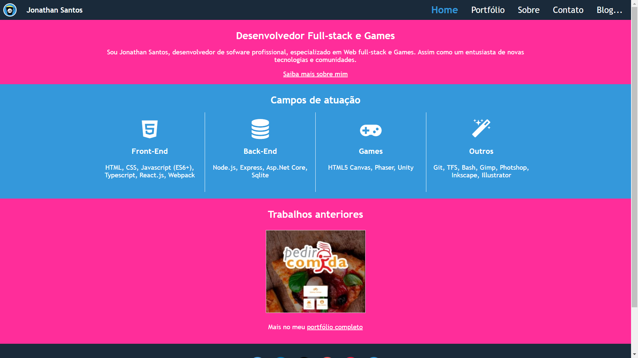Click the 'Sou Jonathan Santos' intro paragraph
638x358 pixels.
(x=315, y=56)
